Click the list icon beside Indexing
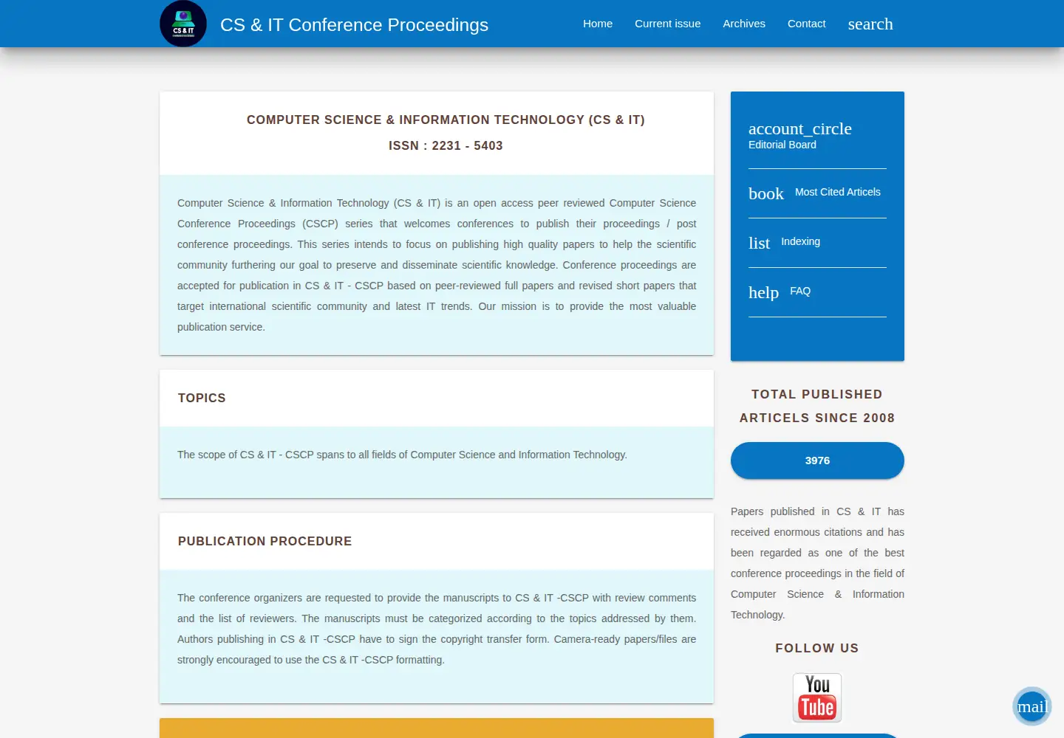 759,243
